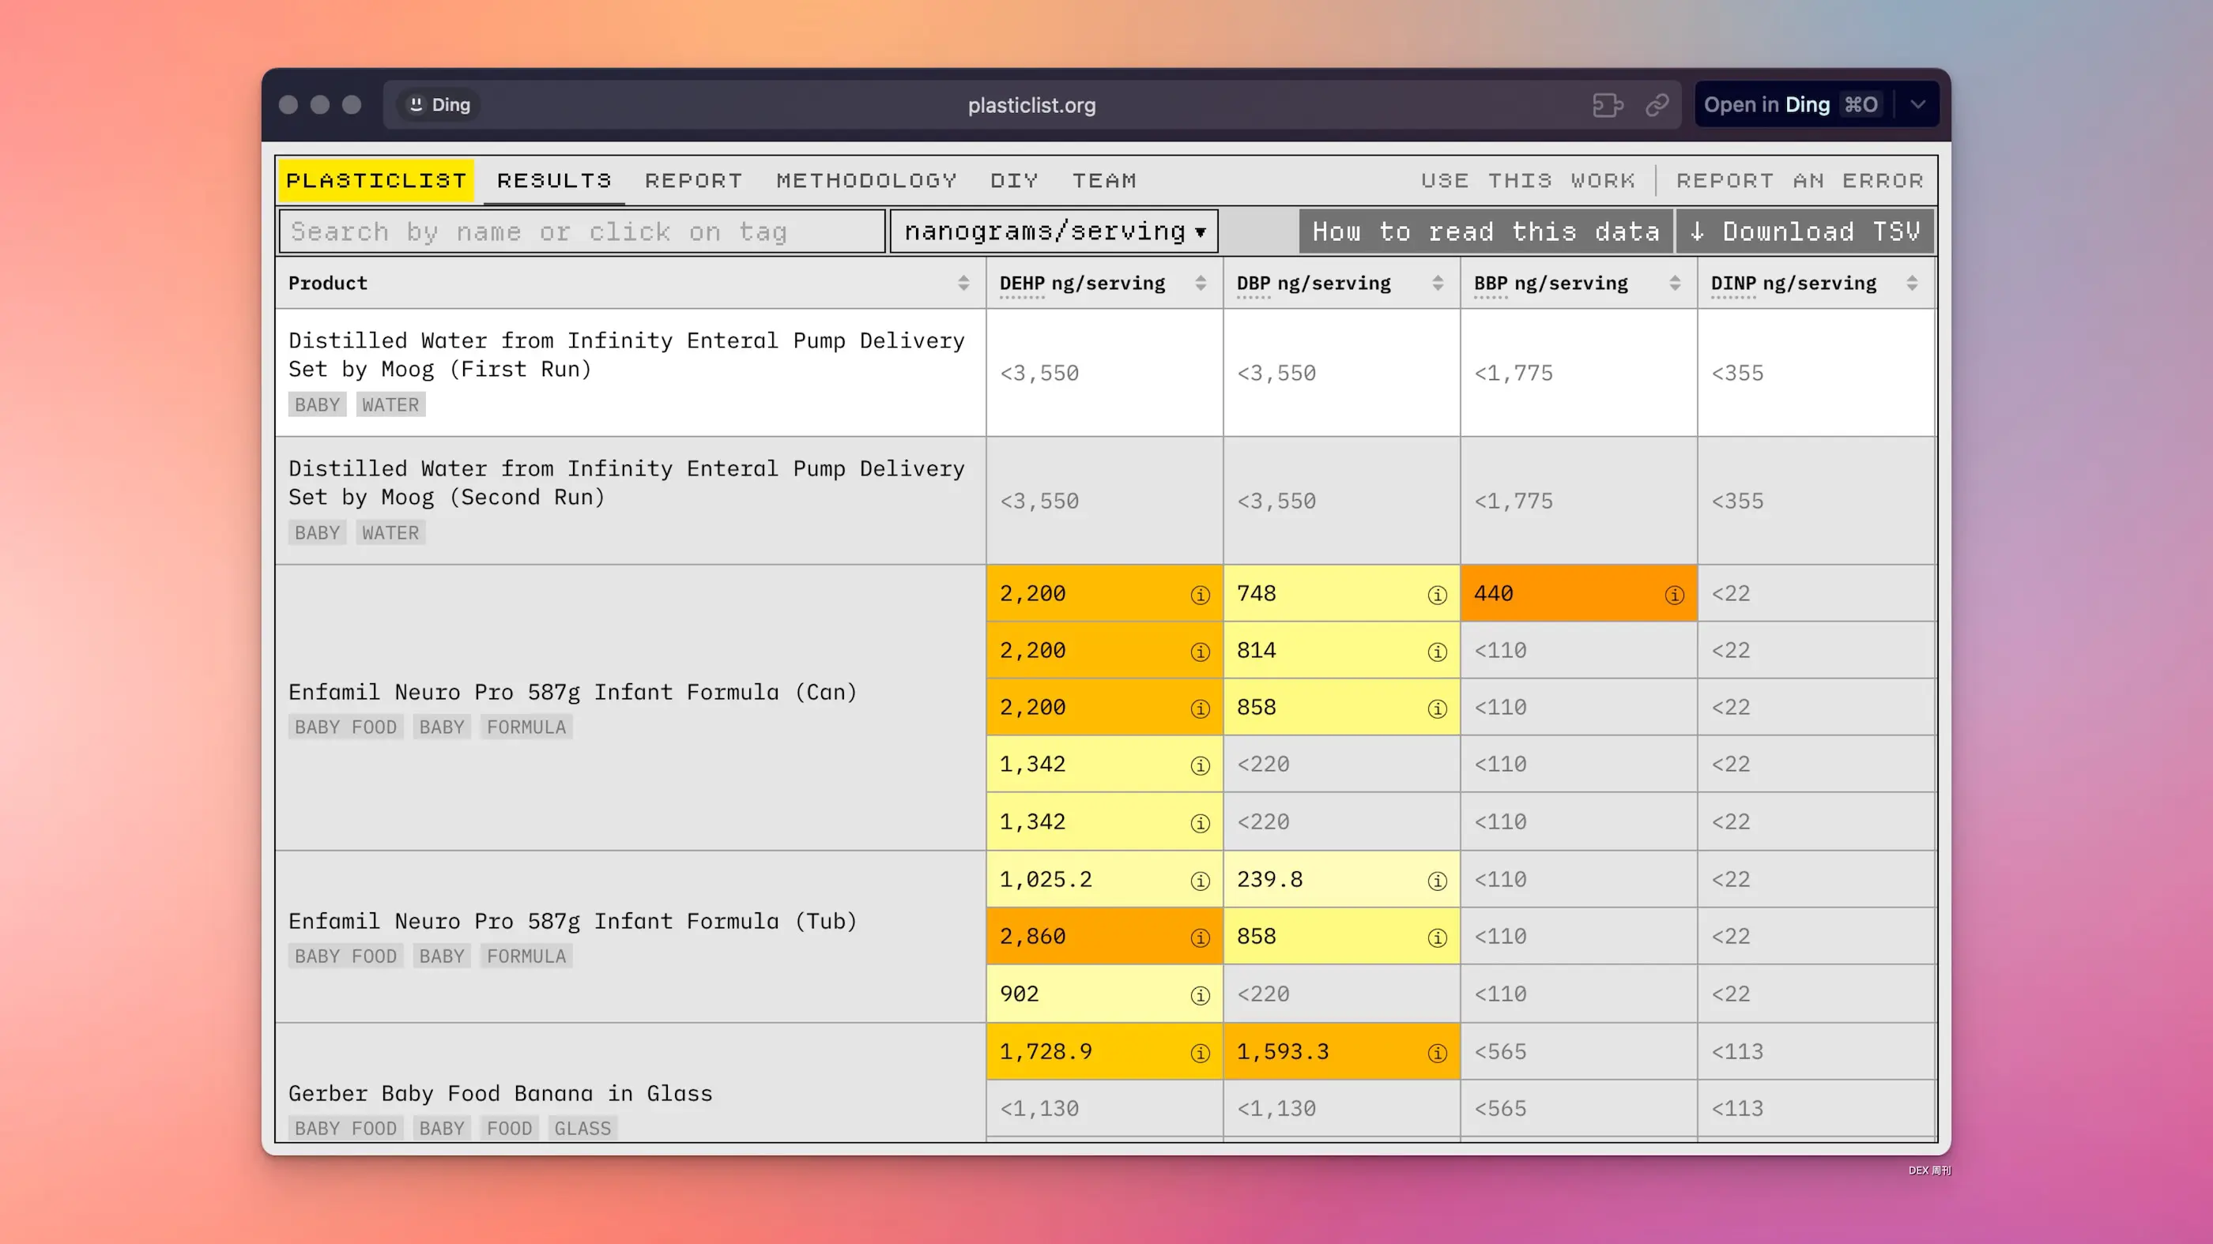Click the info icon next to DBP 748 value
The image size is (2213, 1244).
[1436, 594]
